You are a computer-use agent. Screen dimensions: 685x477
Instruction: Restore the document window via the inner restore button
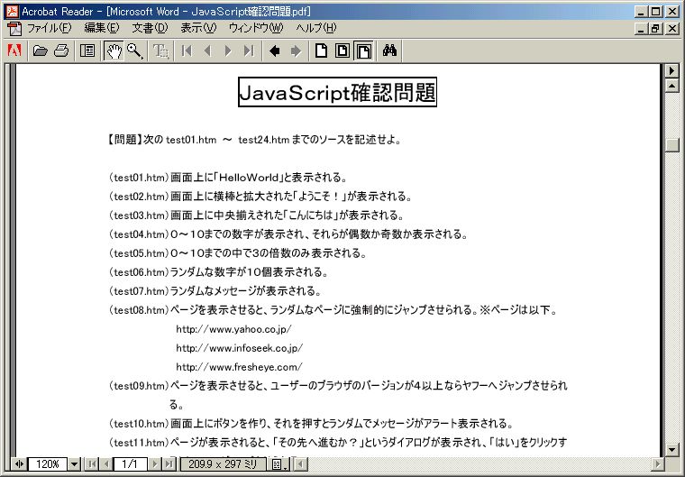click(656, 29)
